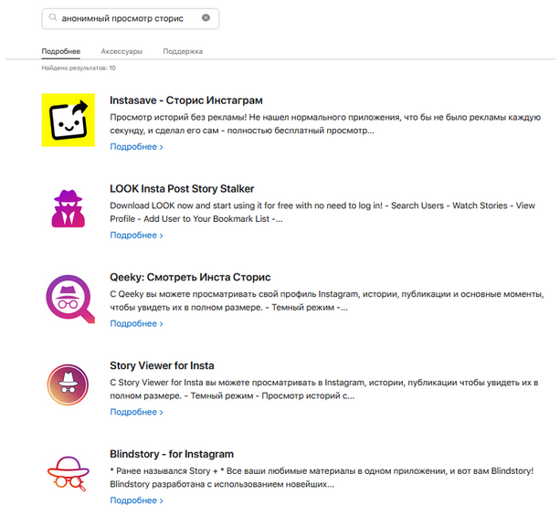The height and width of the screenshot is (516, 560).
Task: Select the Подробнее tab at the top
Action: point(60,51)
